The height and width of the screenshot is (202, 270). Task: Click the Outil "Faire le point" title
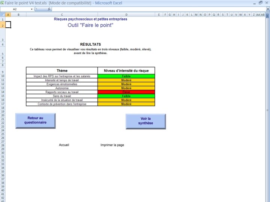click(90, 25)
